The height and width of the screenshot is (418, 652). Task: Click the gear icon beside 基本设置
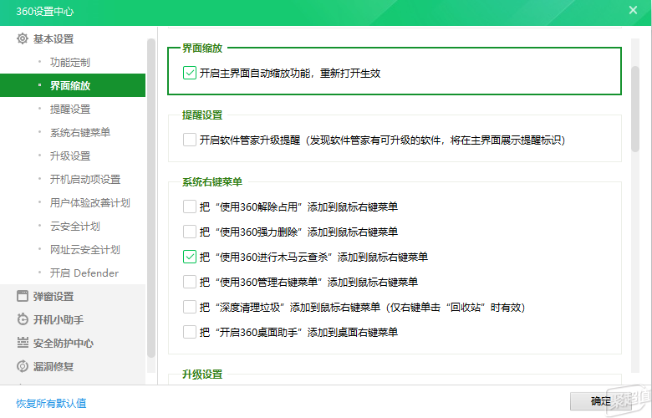click(22, 38)
